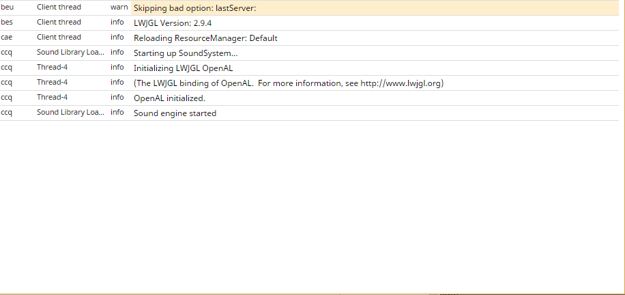Select the "Reloading ResourceManager: Default" message
This screenshot has height=295, width=625.
pyautogui.click(x=205, y=38)
